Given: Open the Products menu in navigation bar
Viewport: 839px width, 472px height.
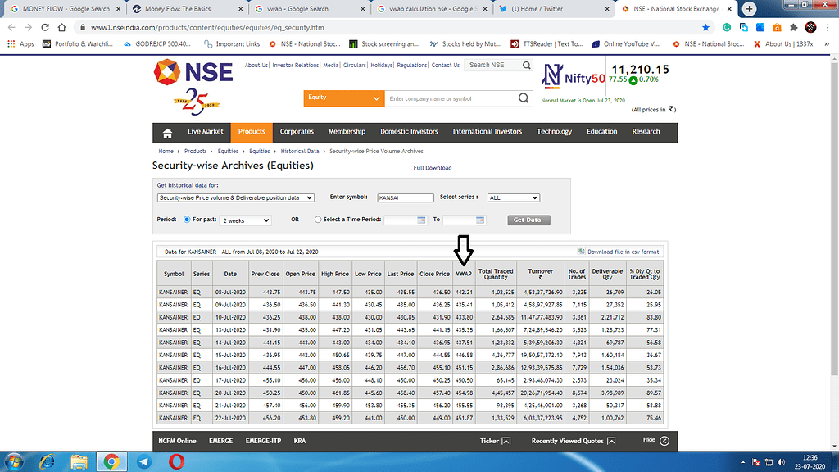Looking at the screenshot, I should point(252,131).
